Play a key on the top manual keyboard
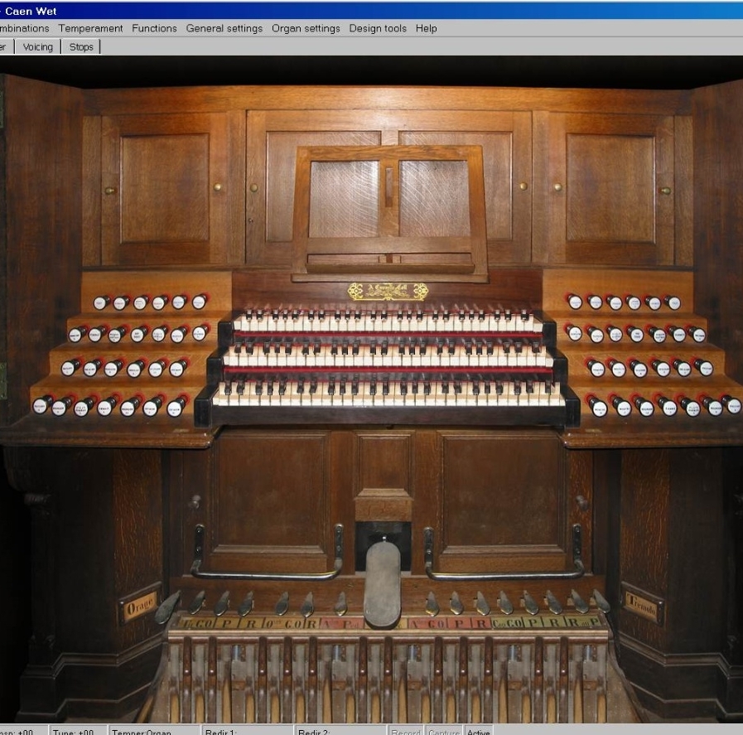The width and height of the screenshot is (743, 735). tap(389, 325)
